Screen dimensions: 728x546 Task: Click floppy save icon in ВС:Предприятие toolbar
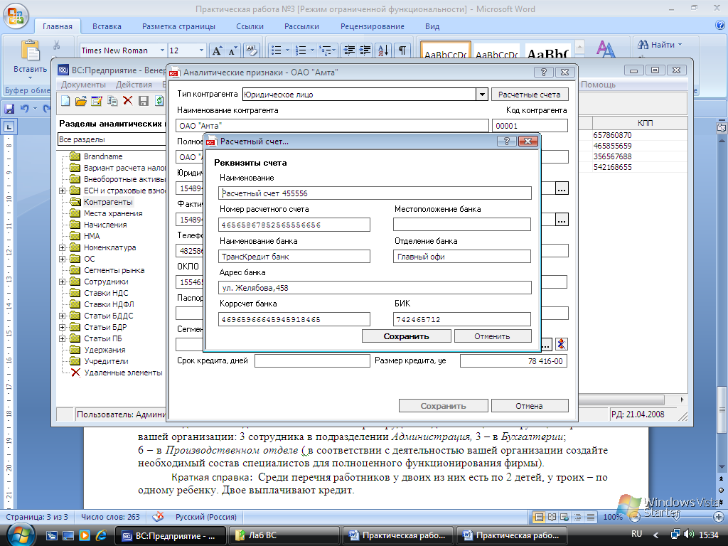[x=144, y=101]
